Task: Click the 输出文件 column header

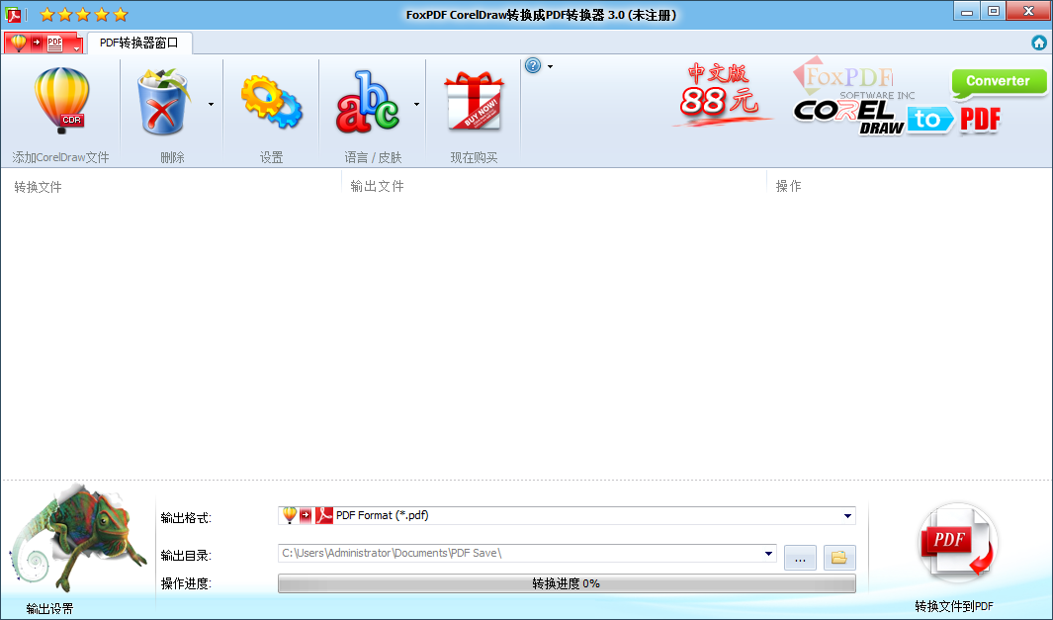Action: click(378, 186)
